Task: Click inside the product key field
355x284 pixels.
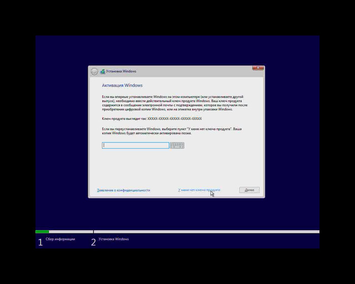Action: pyautogui.click(x=135, y=145)
